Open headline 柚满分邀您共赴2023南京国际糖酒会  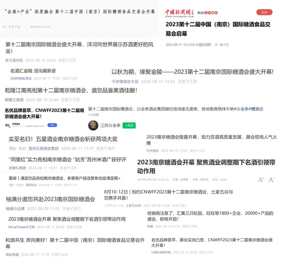50,199
